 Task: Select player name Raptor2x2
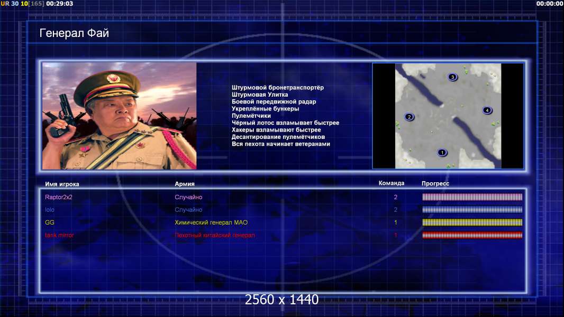pyautogui.click(x=59, y=197)
